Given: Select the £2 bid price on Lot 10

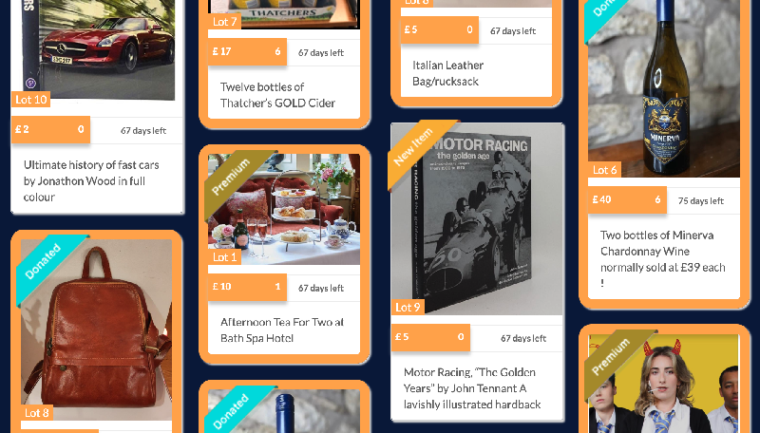Looking at the screenshot, I should (x=51, y=129).
